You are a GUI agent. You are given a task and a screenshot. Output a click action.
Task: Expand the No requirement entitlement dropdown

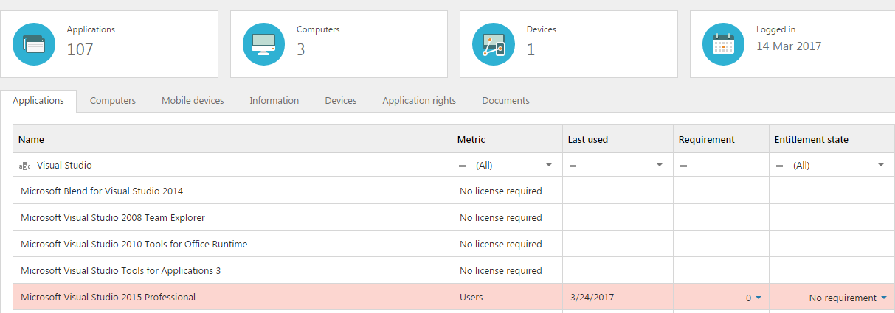[x=884, y=298]
